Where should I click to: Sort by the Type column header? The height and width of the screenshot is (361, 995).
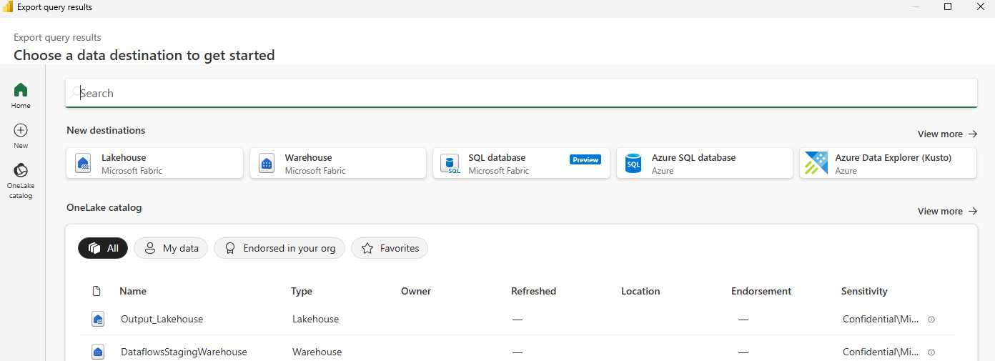tap(302, 291)
